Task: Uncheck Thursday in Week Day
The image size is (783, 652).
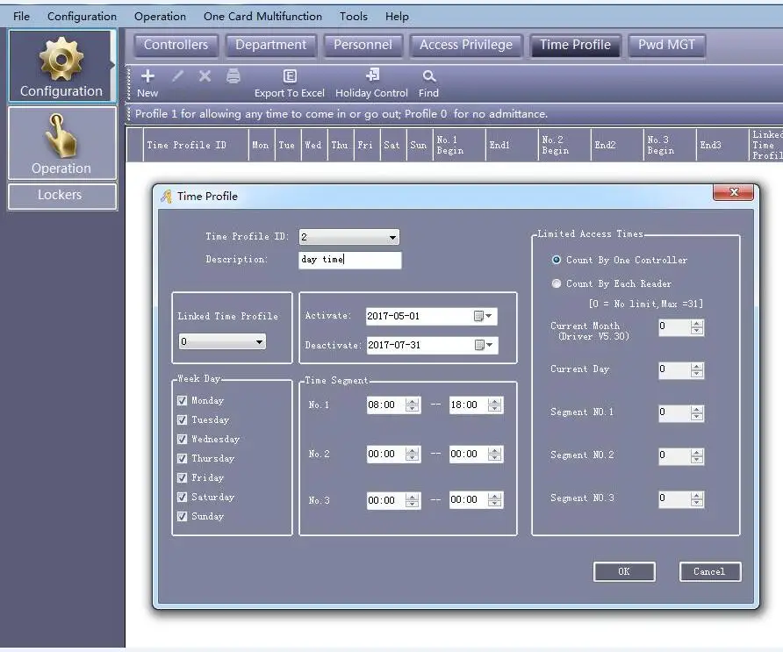Action: pos(183,458)
